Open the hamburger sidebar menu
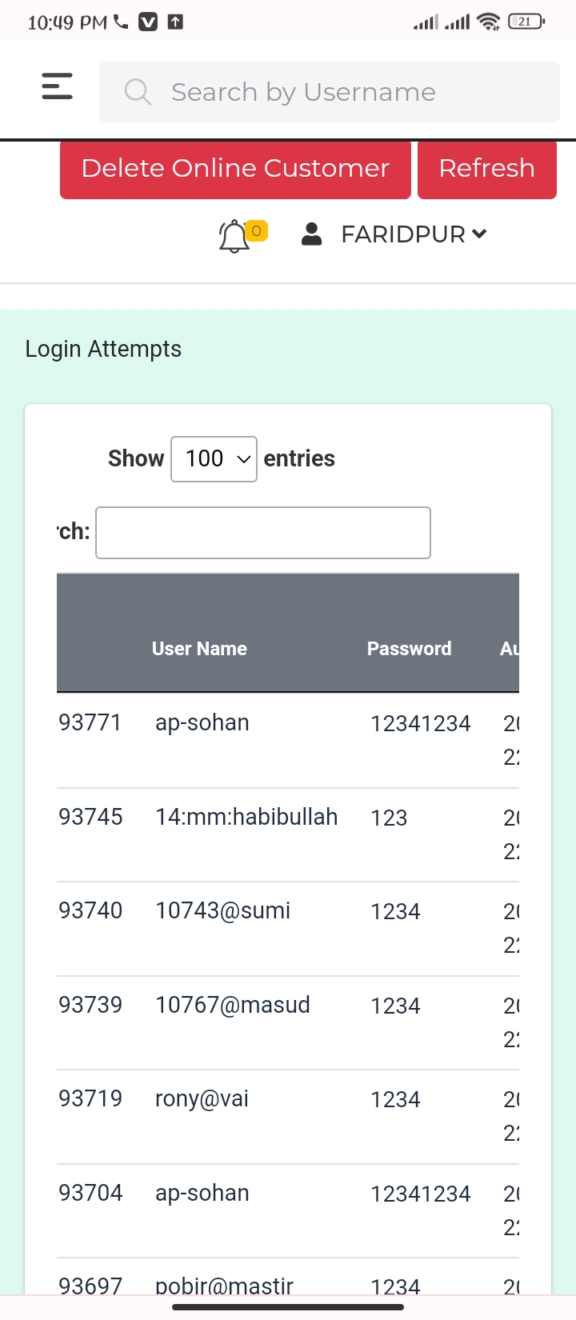576x1320 pixels. tap(57, 86)
